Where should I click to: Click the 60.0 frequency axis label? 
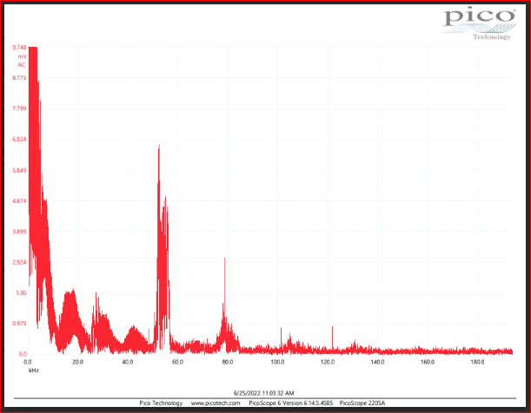point(177,362)
